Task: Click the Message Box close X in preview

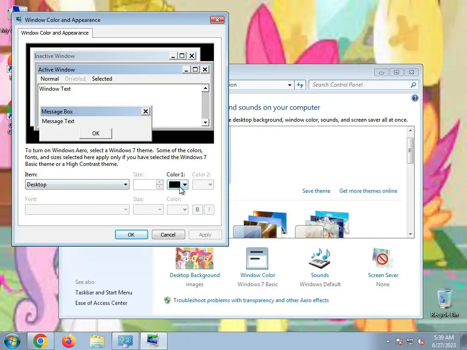Action: (145, 111)
